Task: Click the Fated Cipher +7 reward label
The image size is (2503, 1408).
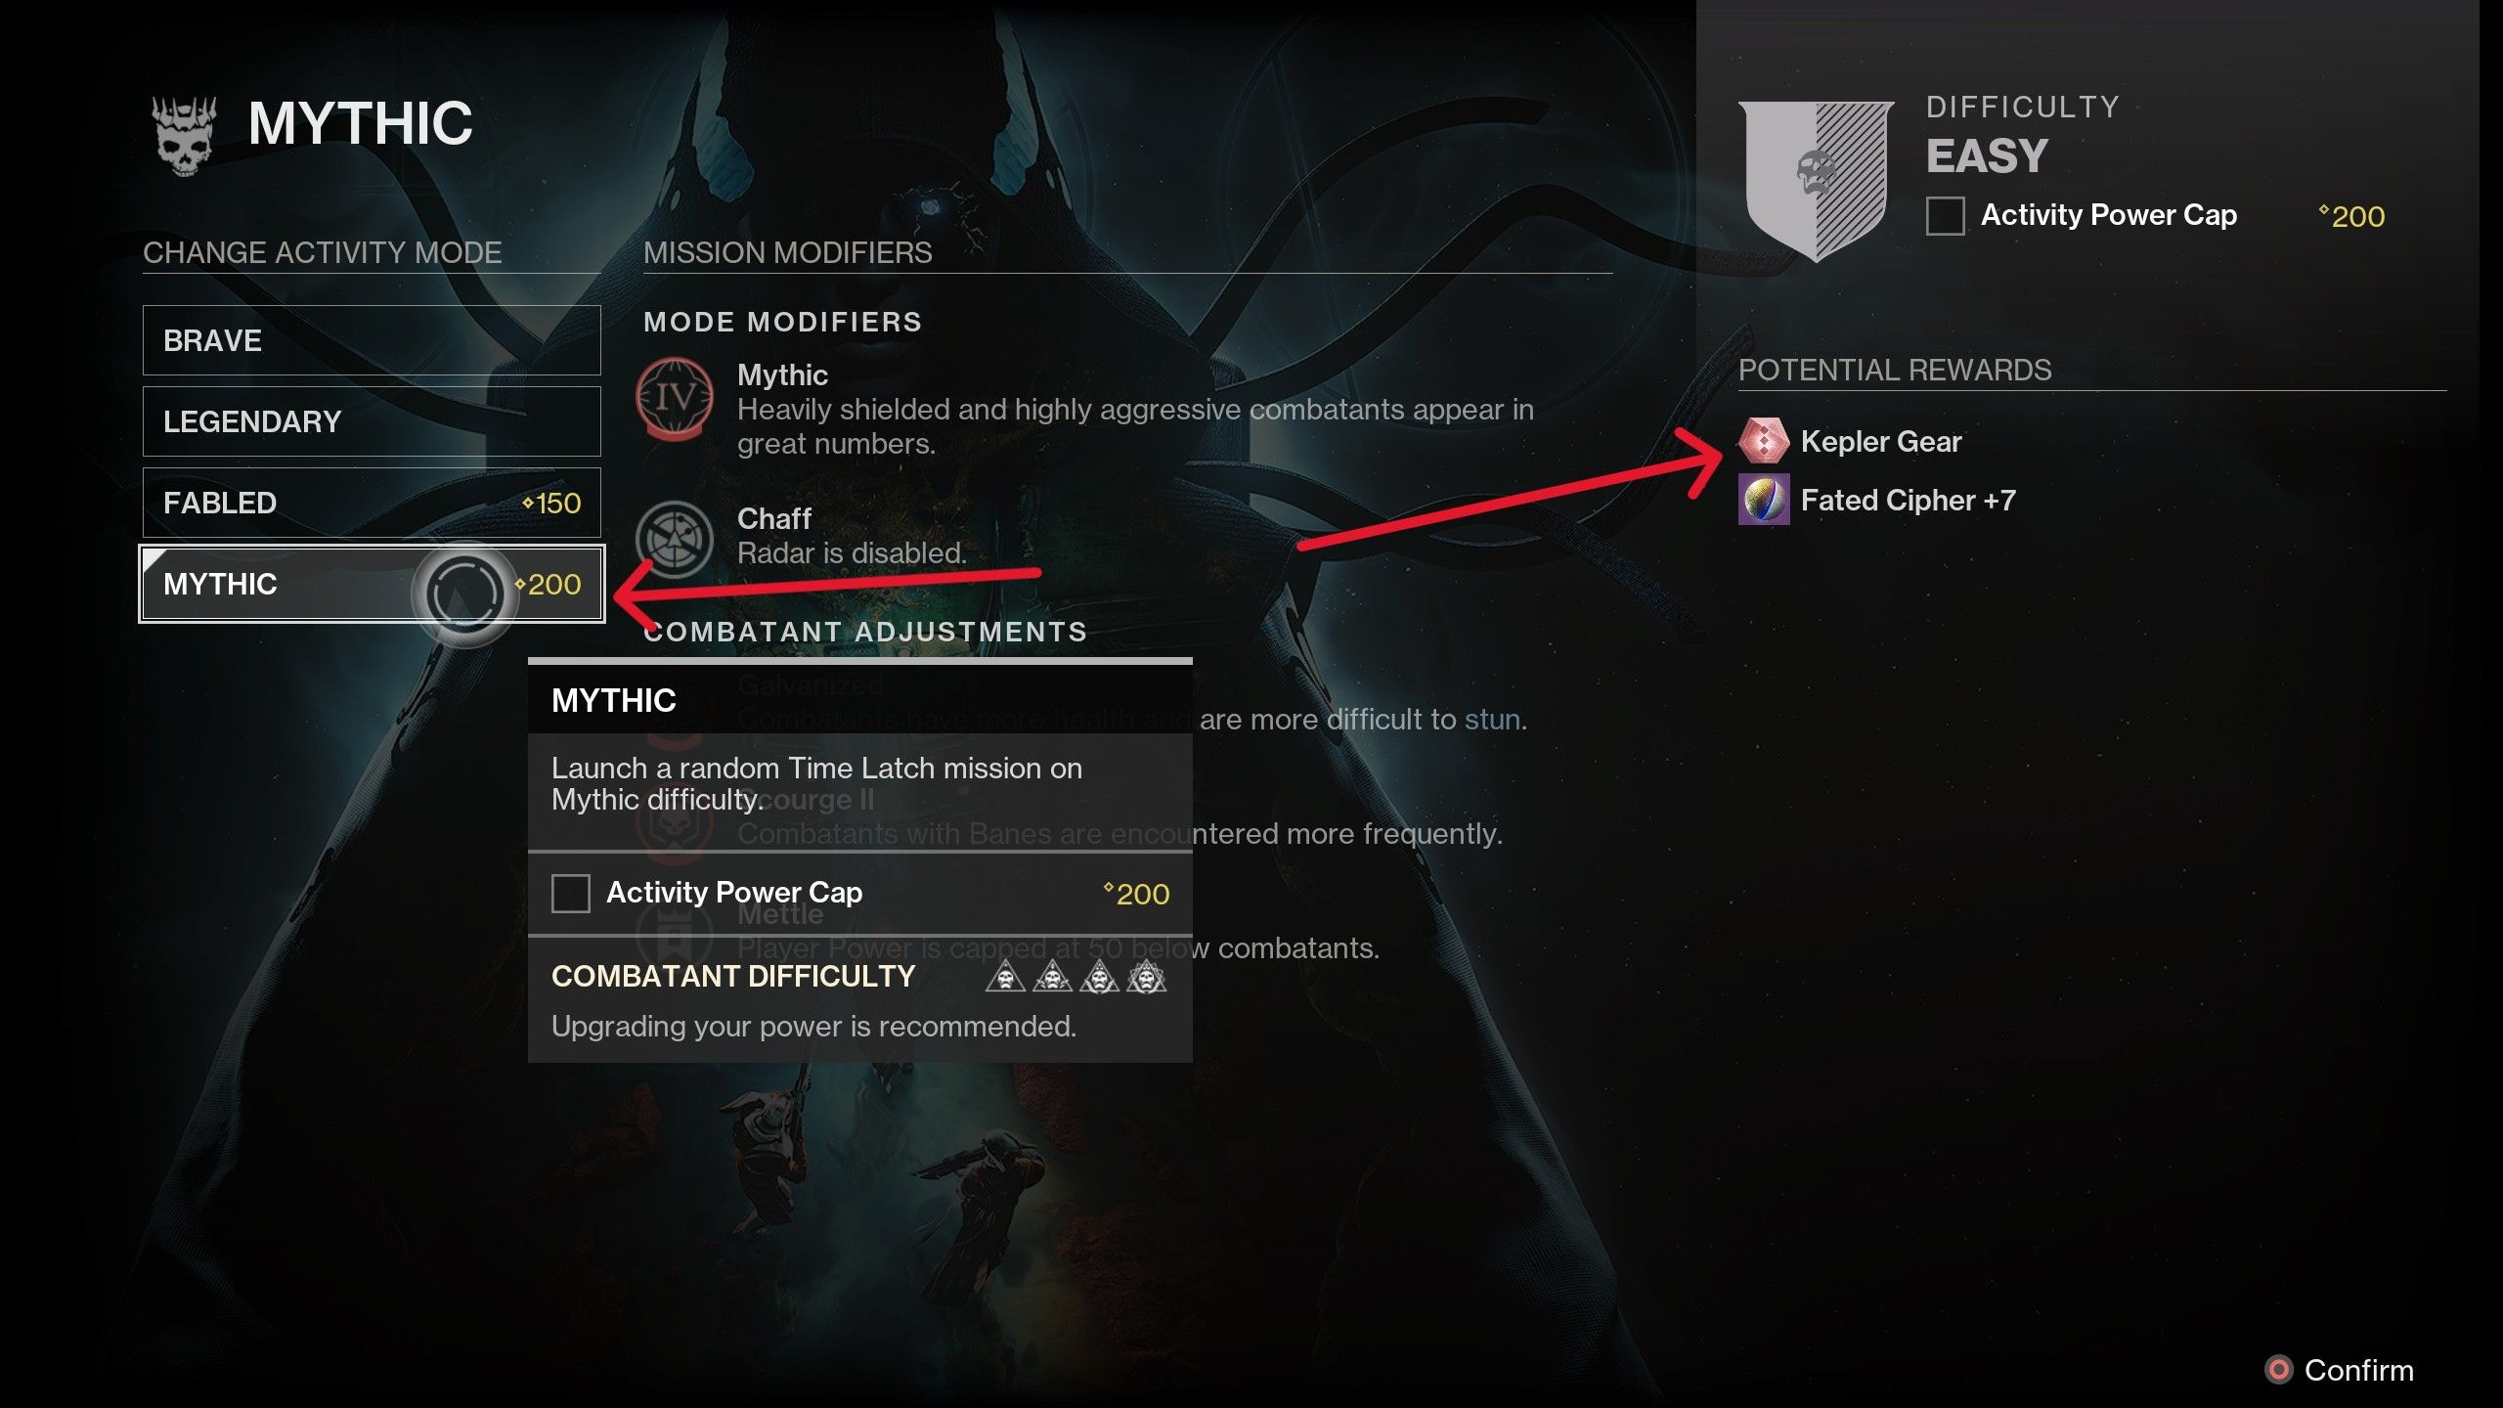Action: click(x=1909, y=500)
